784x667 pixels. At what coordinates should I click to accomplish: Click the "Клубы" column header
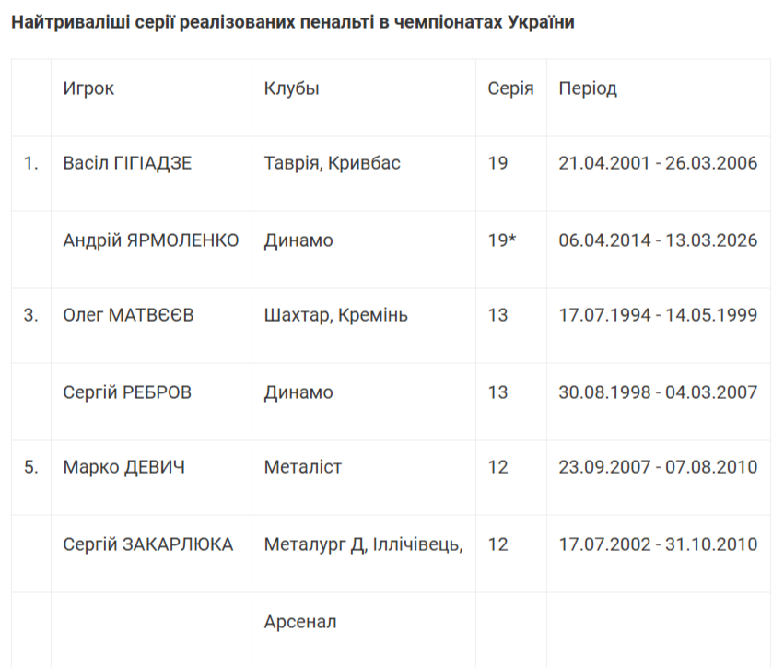291,88
